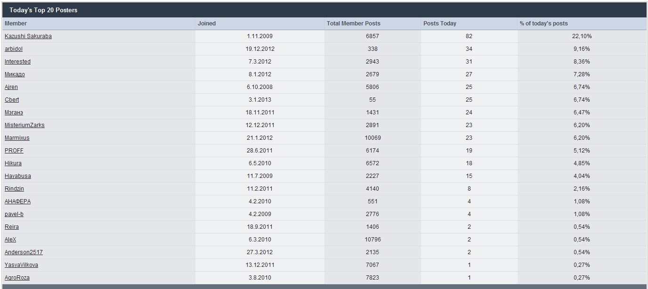Image resolution: width=648 pixels, height=289 pixels.
Task: Open Hikura's profile
Action: [13, 163]
